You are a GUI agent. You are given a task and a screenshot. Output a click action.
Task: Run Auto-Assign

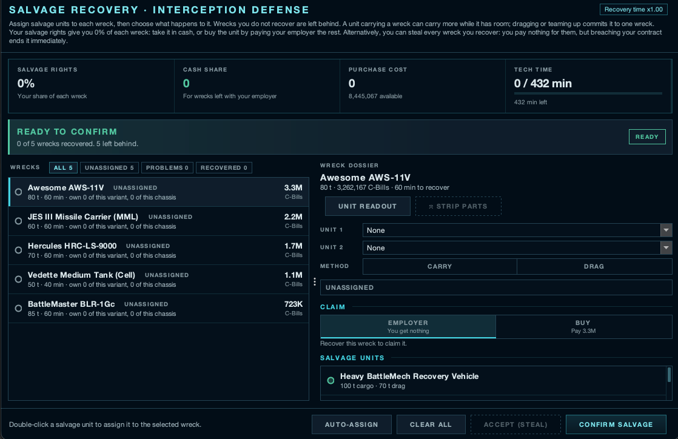click(x=352, y=424)
